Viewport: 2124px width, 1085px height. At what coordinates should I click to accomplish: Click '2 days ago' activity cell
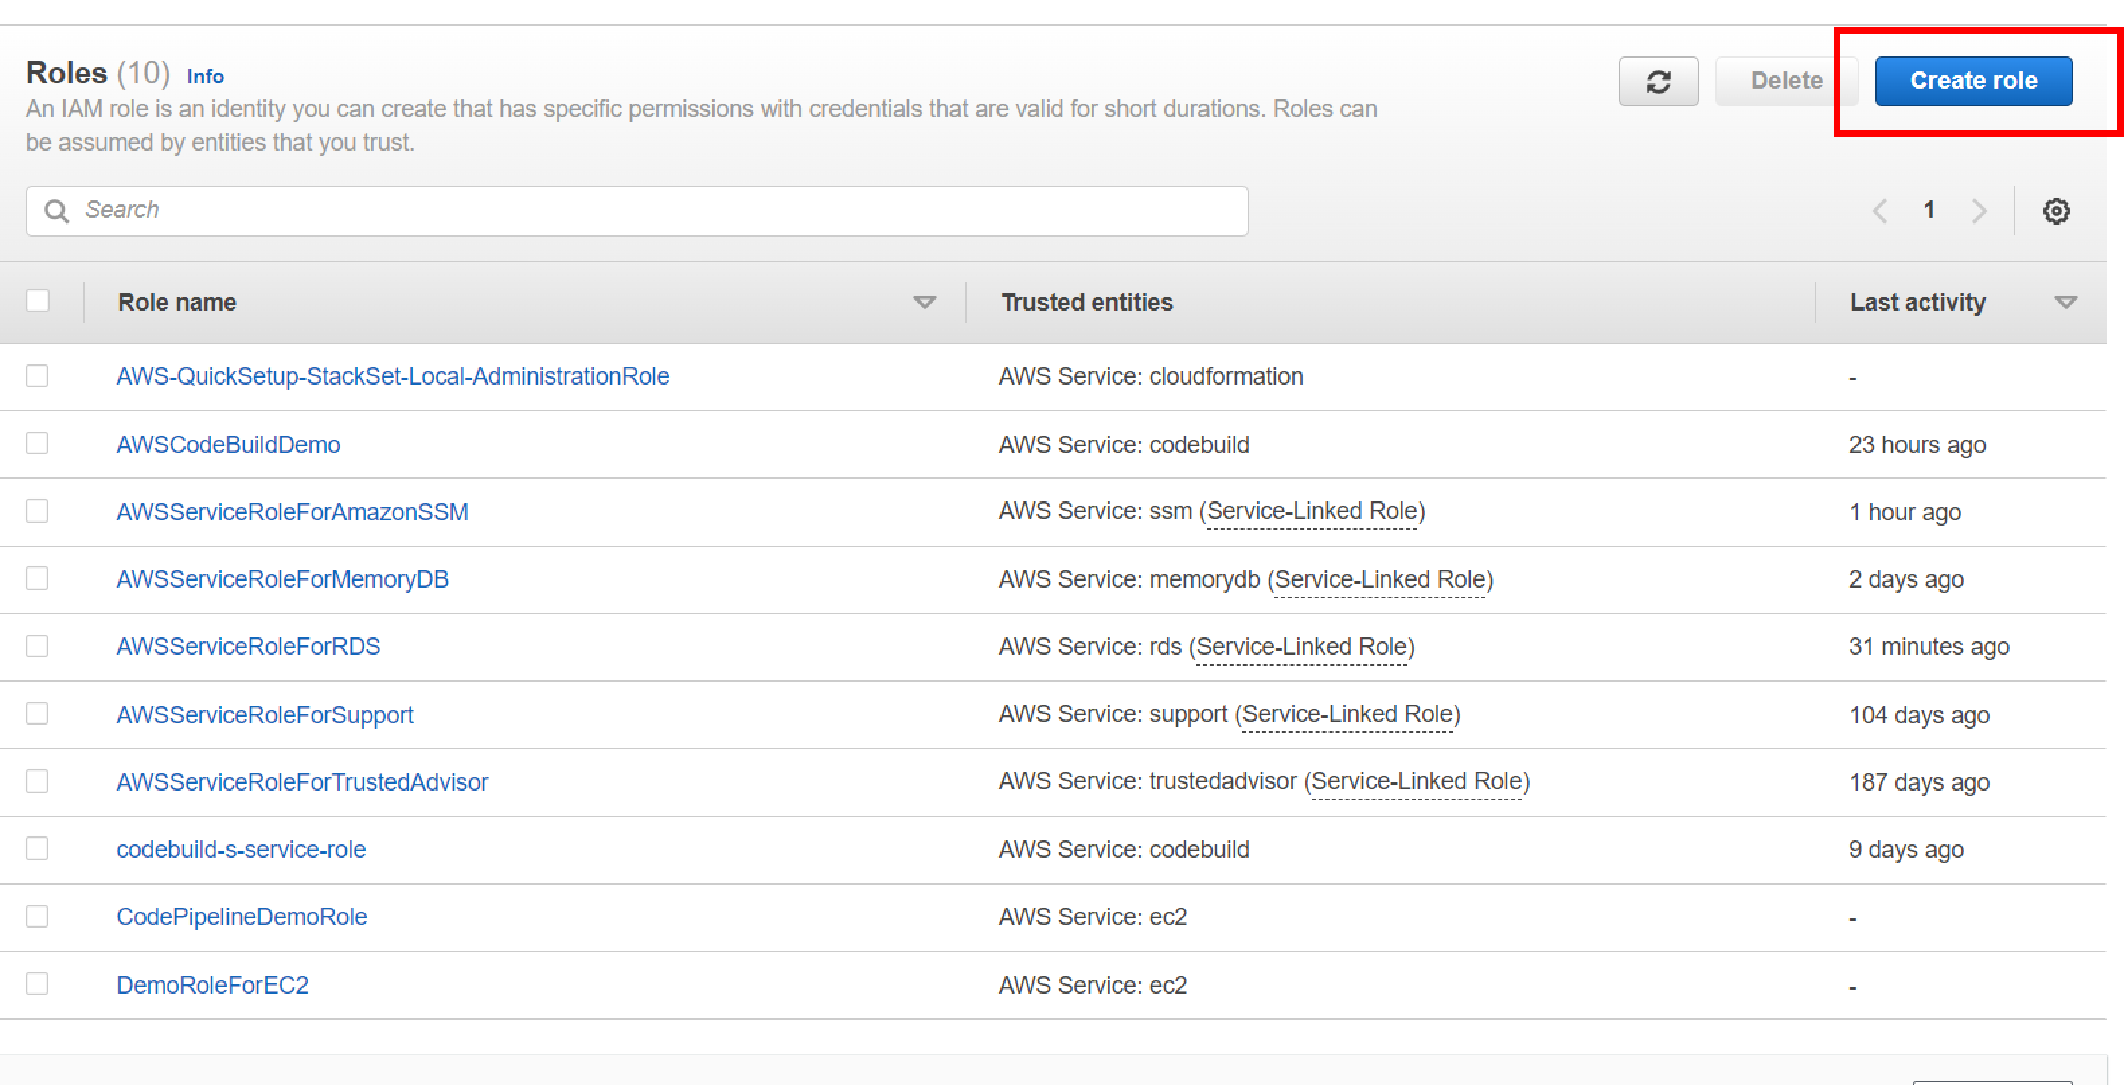click(x=1906, y=579)
